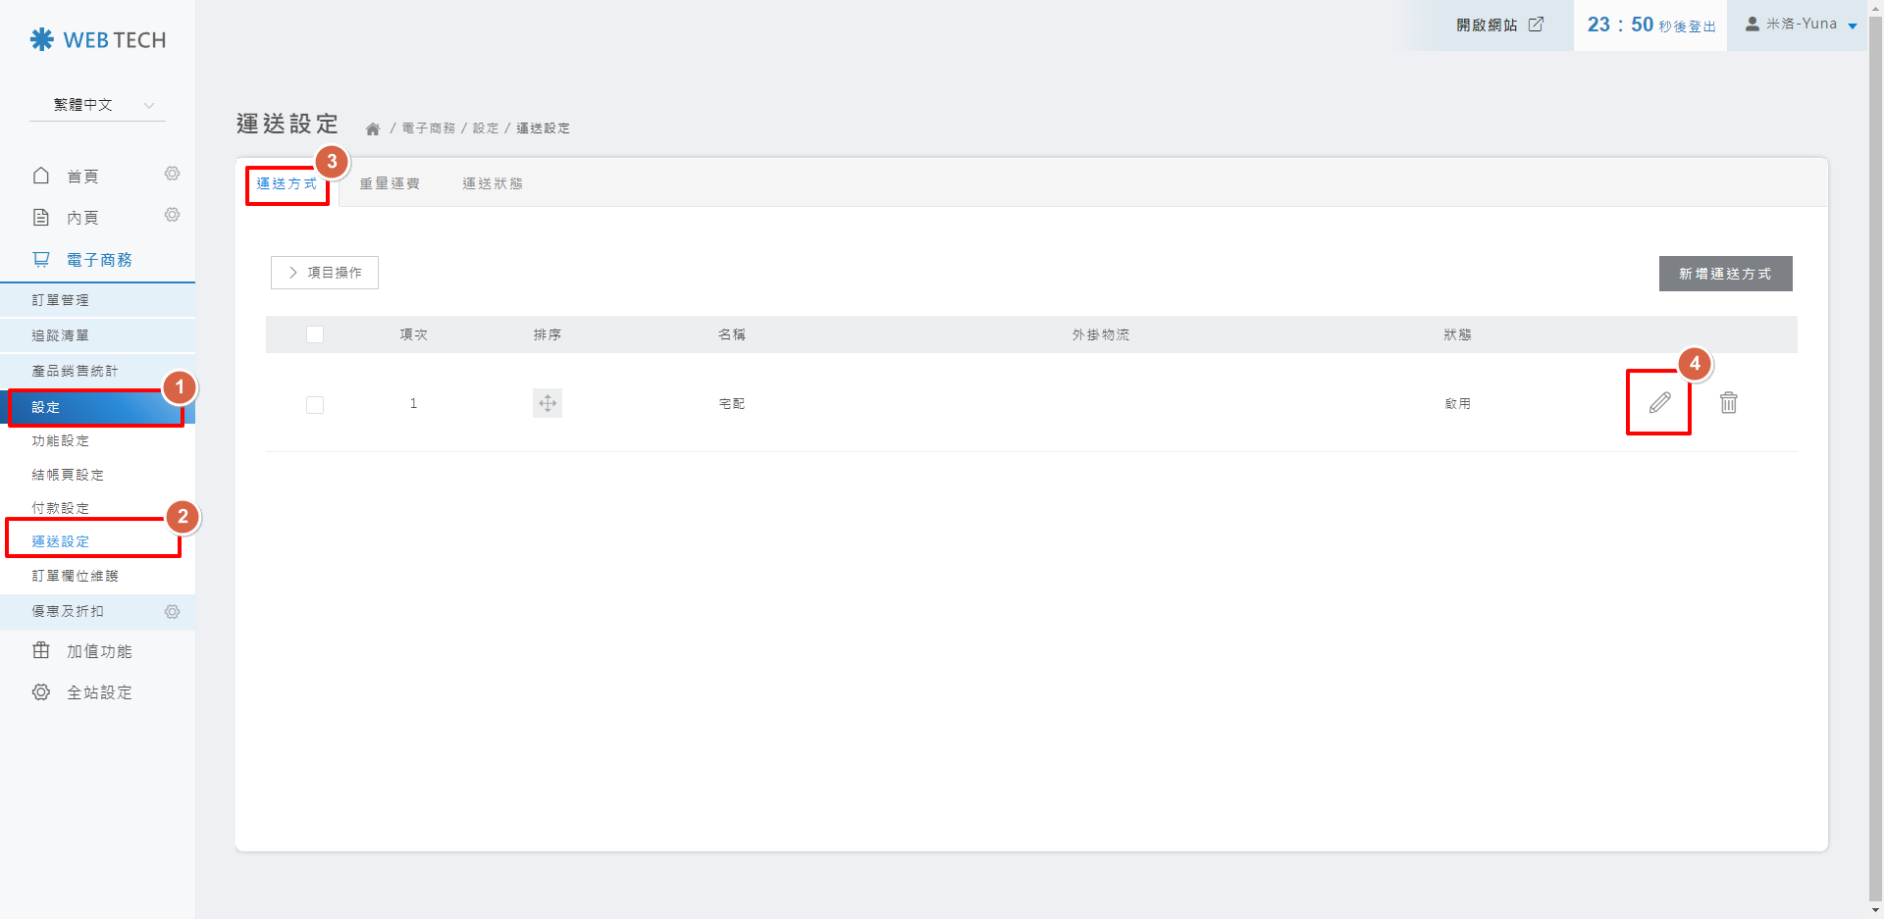Image resolution: width=1884 pixels, height=919 pixels.
Task: Click the trash delete icon for 宅配
Action: pos(1728,403)
